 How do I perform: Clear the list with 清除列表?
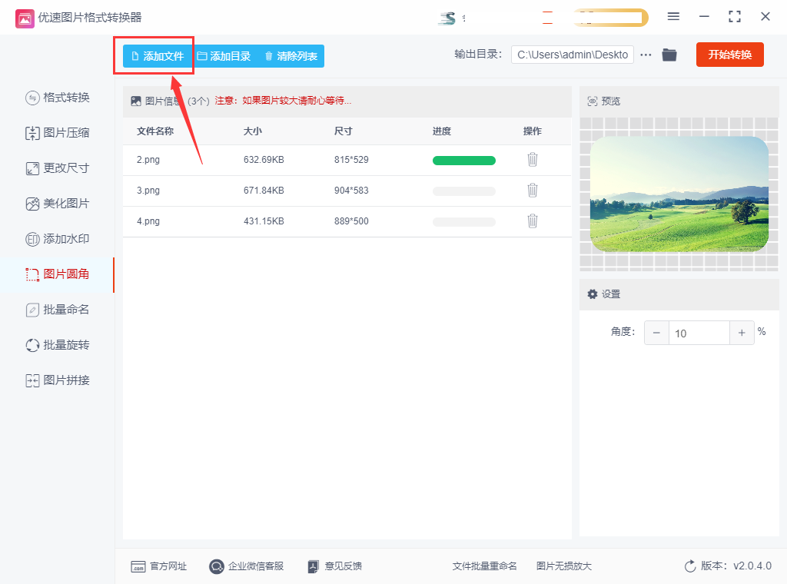(x=291, y=56)
